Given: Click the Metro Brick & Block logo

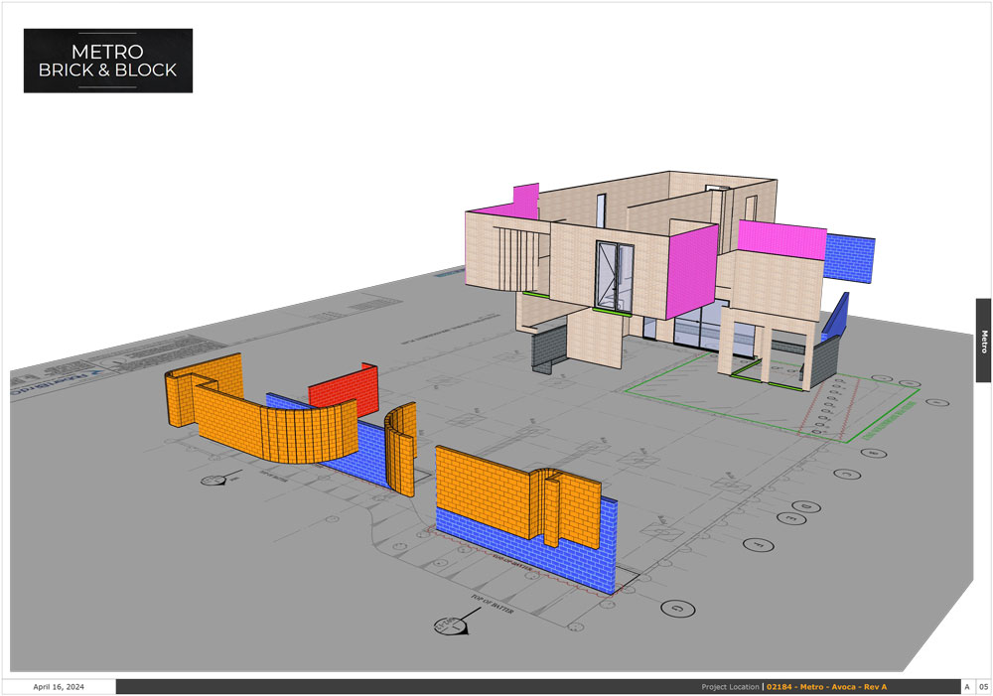Looking at the screenshot, I should tap(108, 61).
